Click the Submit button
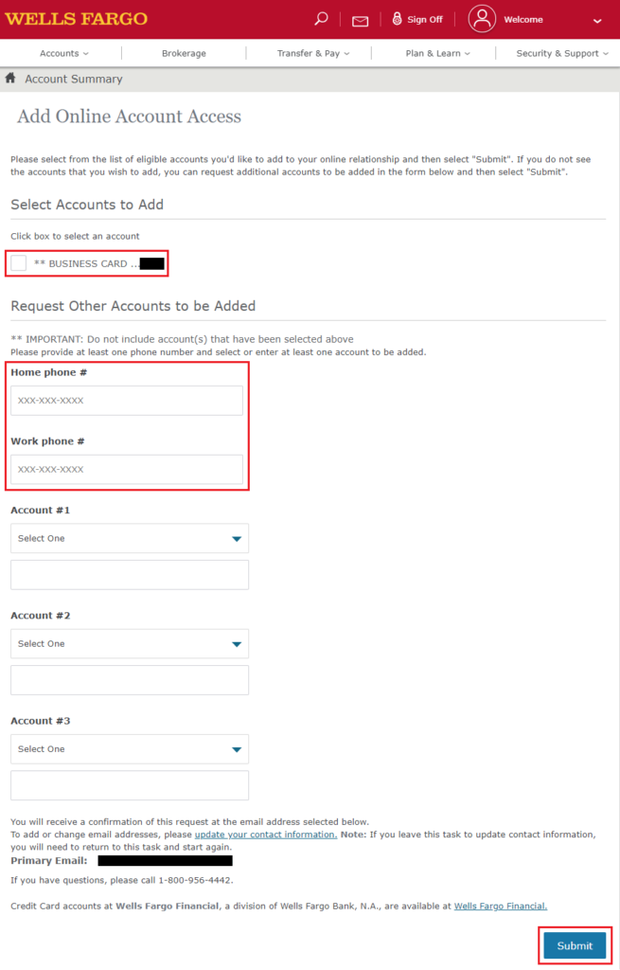Viewport: 620px width, 970px height. (575, 945)
